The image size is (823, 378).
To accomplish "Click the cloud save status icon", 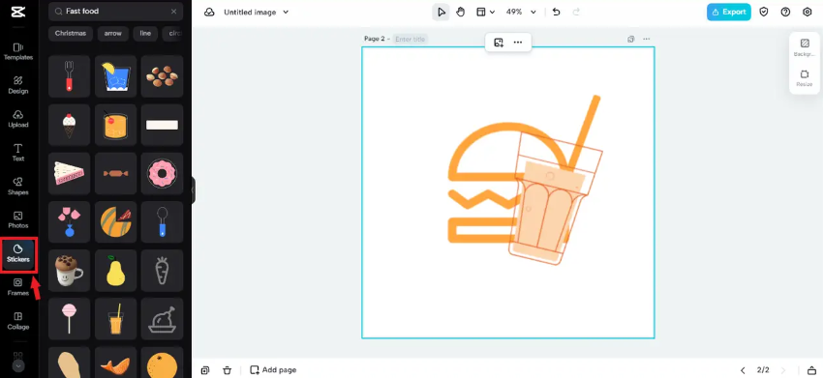I will coord(209,12).
